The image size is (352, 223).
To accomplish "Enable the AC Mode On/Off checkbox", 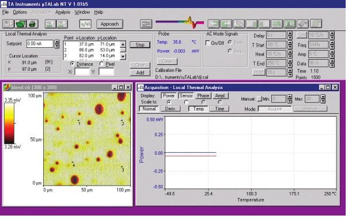I will point(208,43).
